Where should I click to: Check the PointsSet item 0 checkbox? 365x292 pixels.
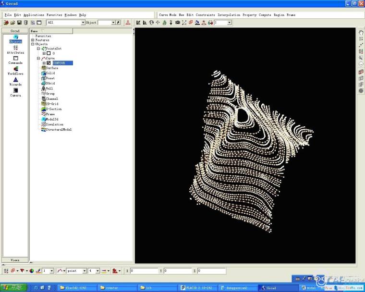coord(49,53)
